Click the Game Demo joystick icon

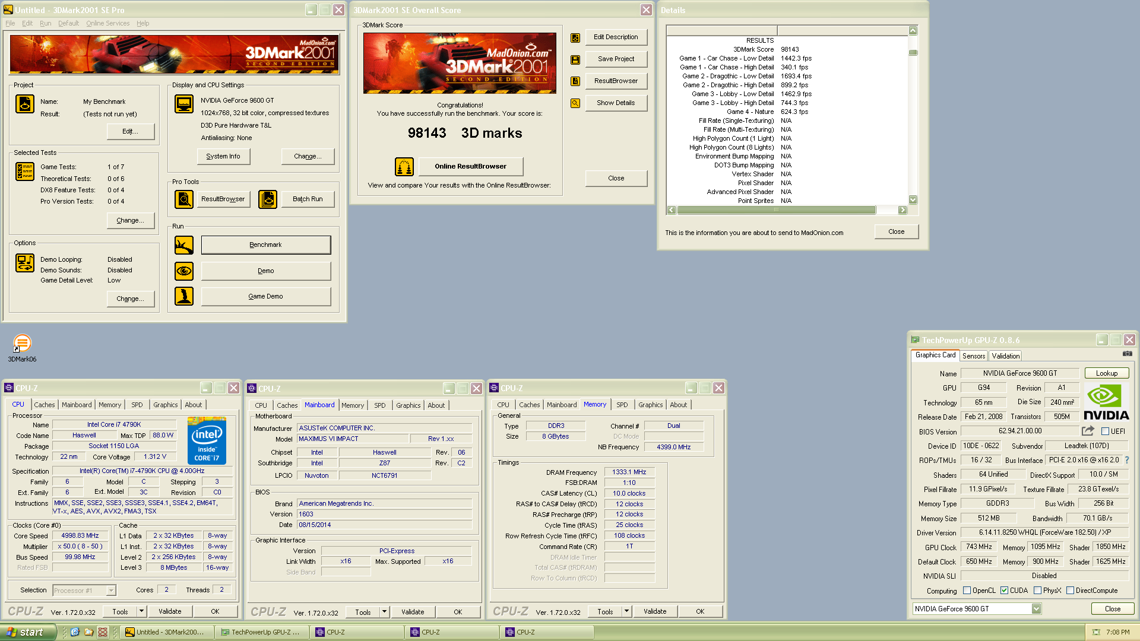(x=184, y=296)
